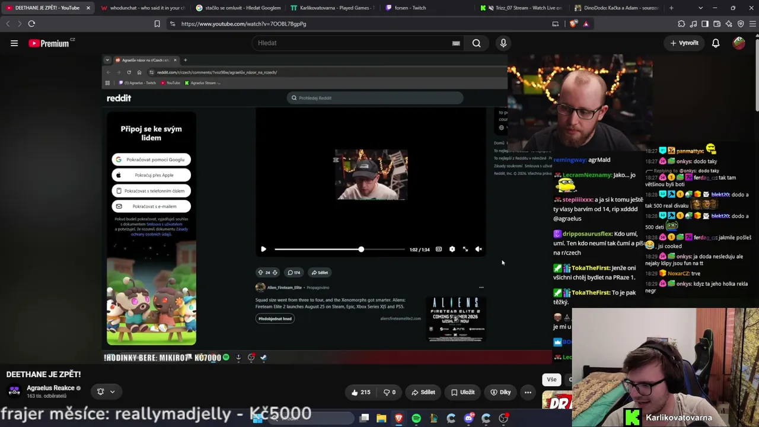The width and height of the screenshot is (759, 427).
Task: Open Spotify from the taskbar
Action: (416, 418)
